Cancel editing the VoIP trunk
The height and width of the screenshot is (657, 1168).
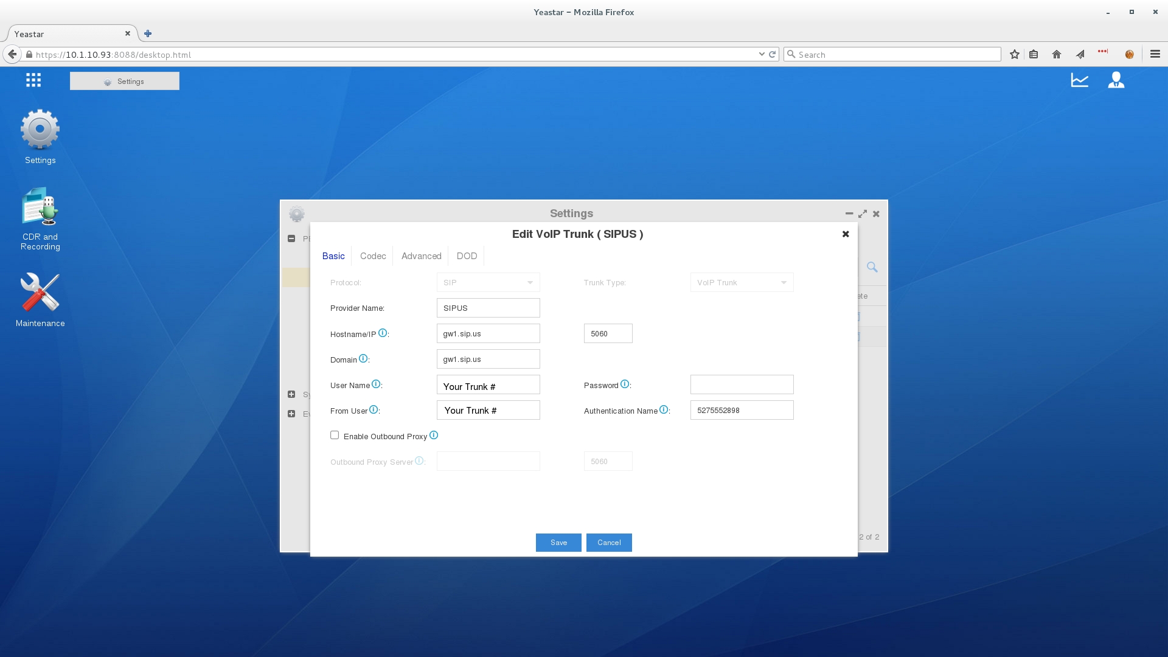(x=609, y=543)
